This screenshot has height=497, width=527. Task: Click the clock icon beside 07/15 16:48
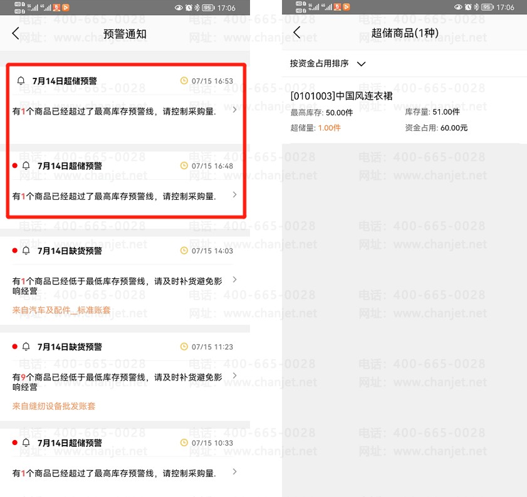click(184, 165)
